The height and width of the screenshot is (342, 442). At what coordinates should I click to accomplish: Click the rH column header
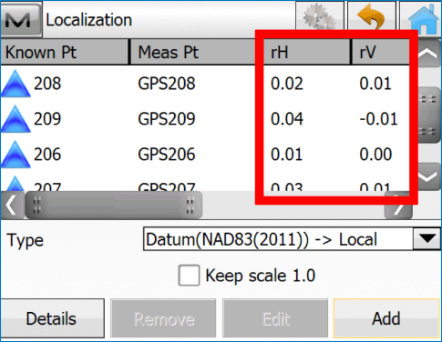pyautogui.click(x=307, y=52)
